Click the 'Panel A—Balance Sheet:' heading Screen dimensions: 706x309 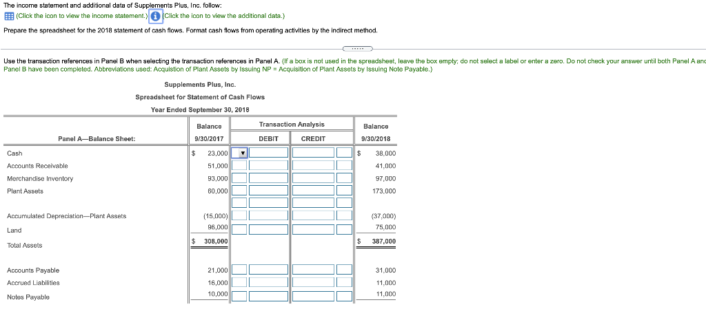pyautogui.click(x=97, y=139)
